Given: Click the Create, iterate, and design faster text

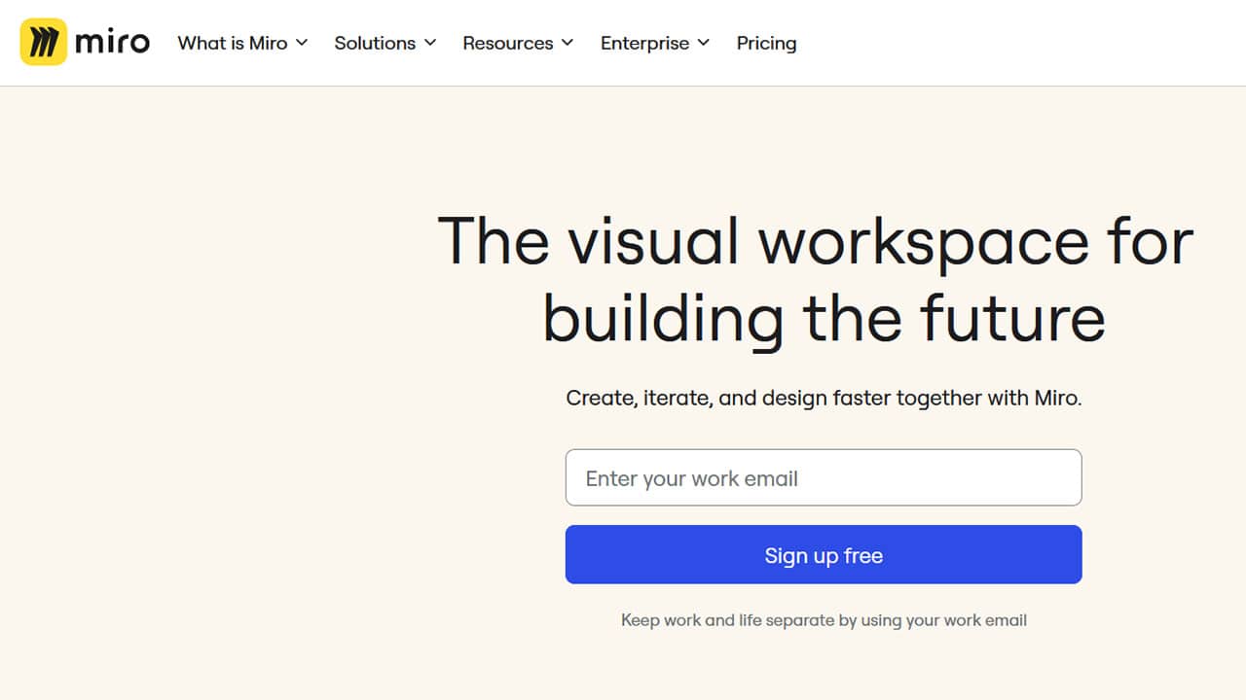Looking at the screenshot, I should 824,398.
